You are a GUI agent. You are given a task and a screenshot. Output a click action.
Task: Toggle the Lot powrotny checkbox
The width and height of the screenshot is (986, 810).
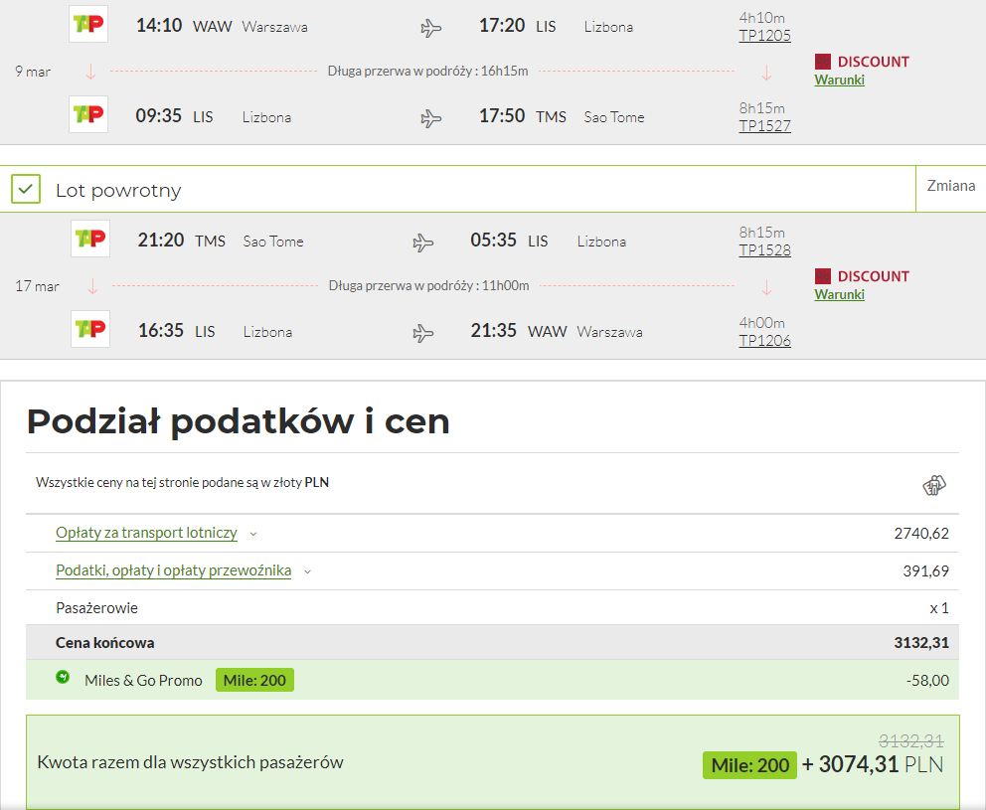coord(26,189)
